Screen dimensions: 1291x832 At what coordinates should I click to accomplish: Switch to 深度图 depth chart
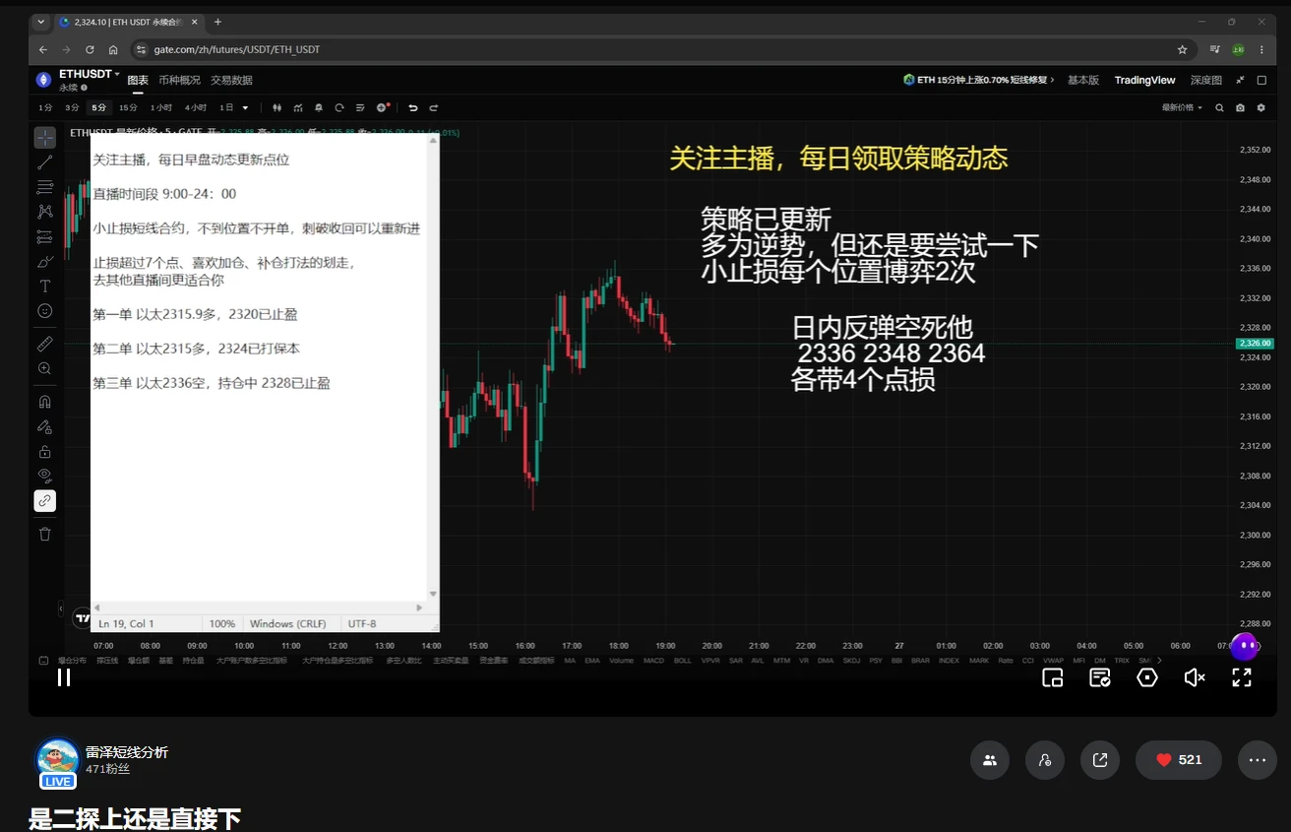pos(1205,80)
